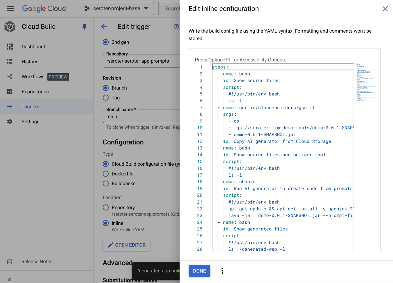393x283 pixels.
Task: Select Repository as the configuration location
Action: 106,207
